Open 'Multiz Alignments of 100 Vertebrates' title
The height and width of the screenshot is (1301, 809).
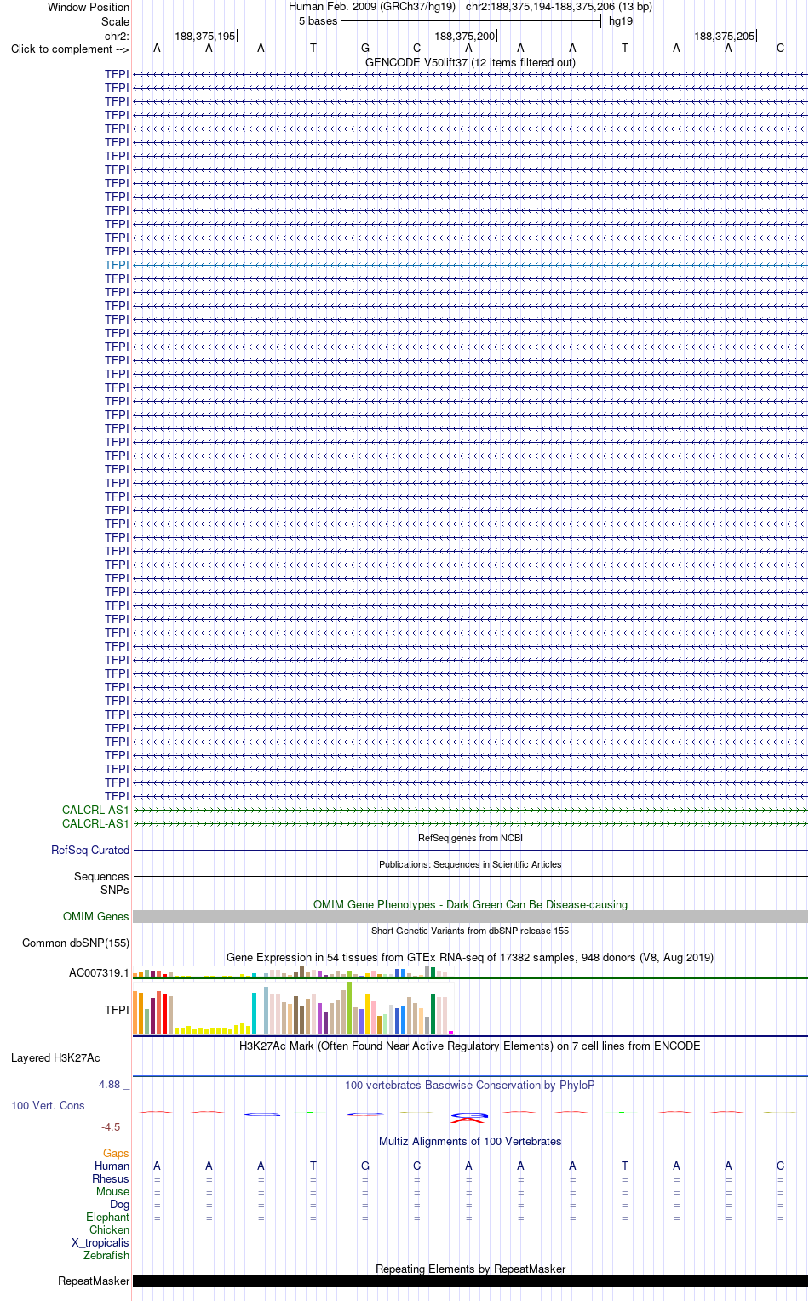470,1141
